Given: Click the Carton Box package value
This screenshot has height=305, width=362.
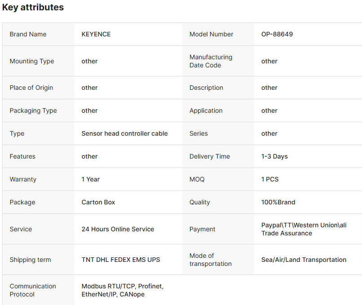Looking at the screenshot, I should [98, 202].
